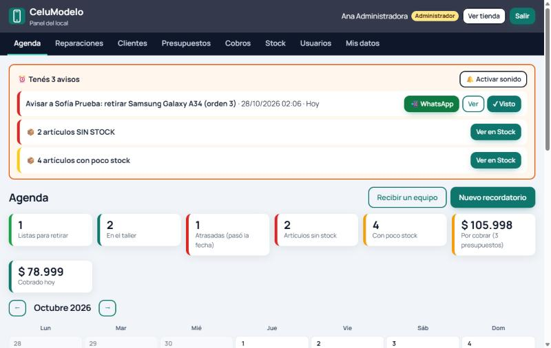
Task: Click the box icon next to SIN STOCK
Action: click(30, 132)
